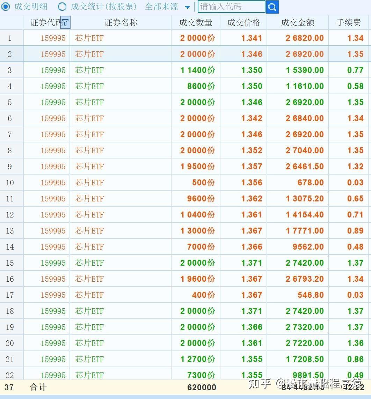Viewport: 371px width, 399px height.
Task: Click the 1 9500份 quantity cell in row 9
Action: coord(197,167)
